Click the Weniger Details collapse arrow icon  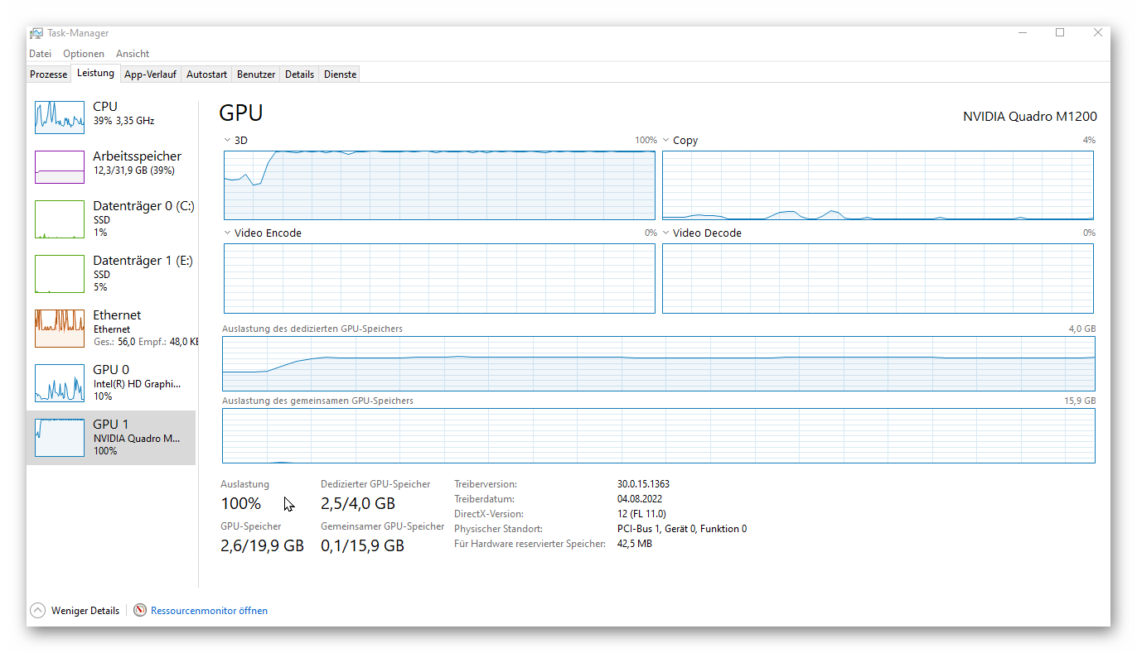(38, 611)
